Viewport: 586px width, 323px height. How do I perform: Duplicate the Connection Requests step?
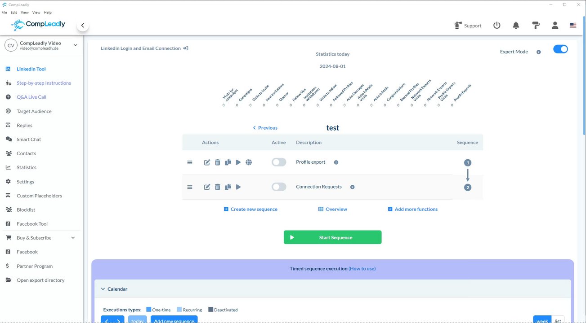[x=228, y=187]
